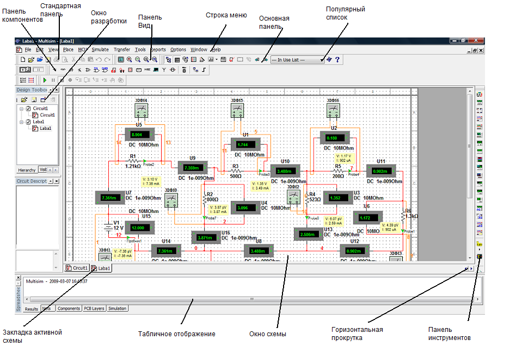The height and width of the screenshot is (346, 510).
Task: Click the open folder icon in Design Toolbox
Action: [24, 99]
